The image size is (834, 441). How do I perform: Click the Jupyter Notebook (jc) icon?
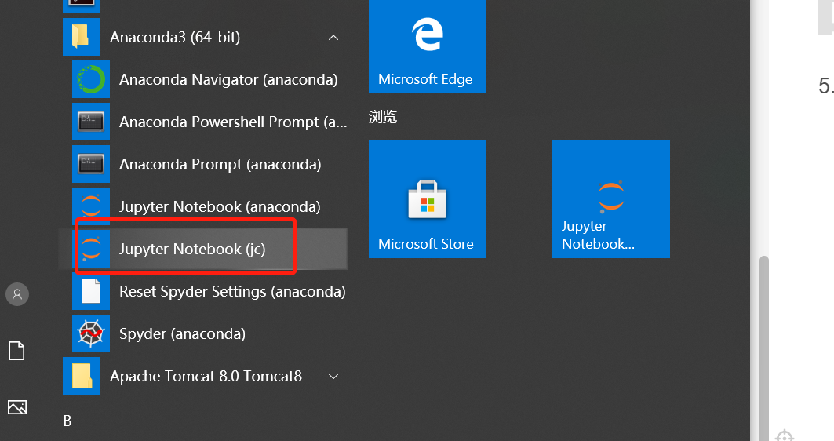91,249
